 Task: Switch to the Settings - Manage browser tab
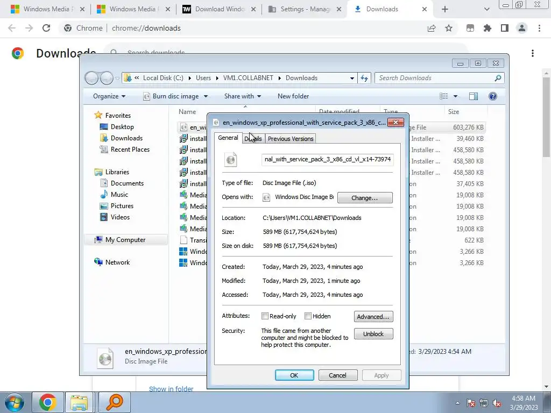[x=305, y=10]
